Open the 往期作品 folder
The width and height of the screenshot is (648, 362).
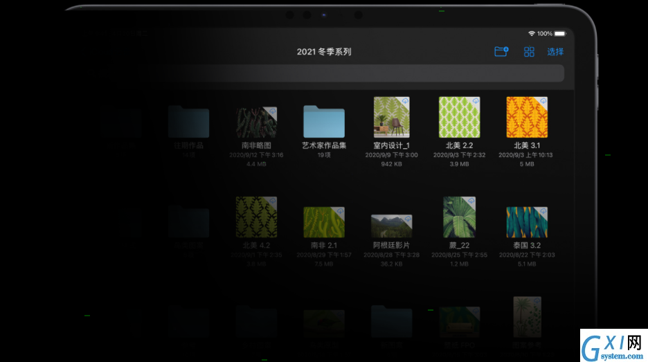(188, 122)
